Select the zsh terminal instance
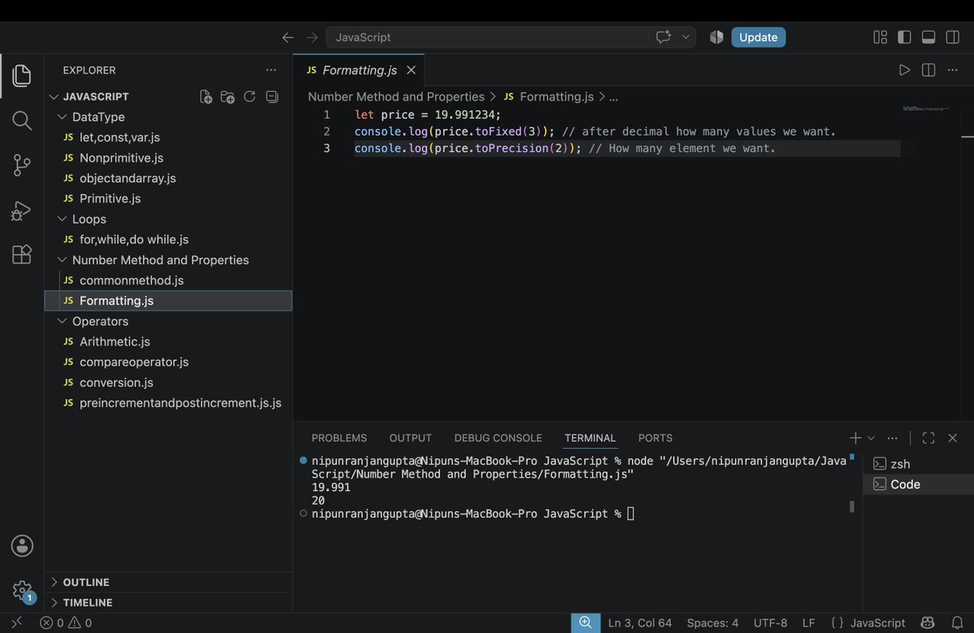 (918, 464)
